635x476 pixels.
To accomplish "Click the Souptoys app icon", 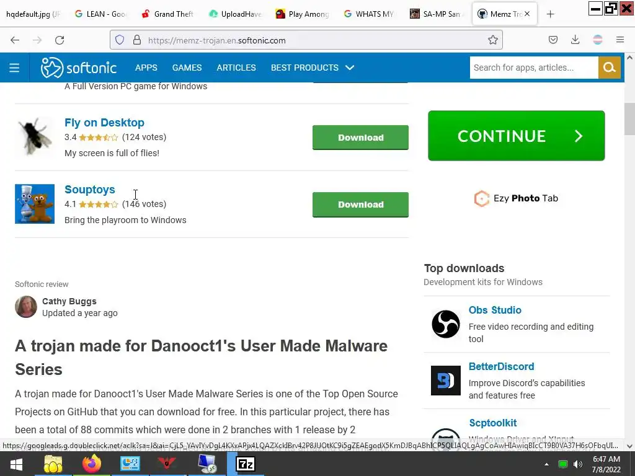I will coord(35,204).
